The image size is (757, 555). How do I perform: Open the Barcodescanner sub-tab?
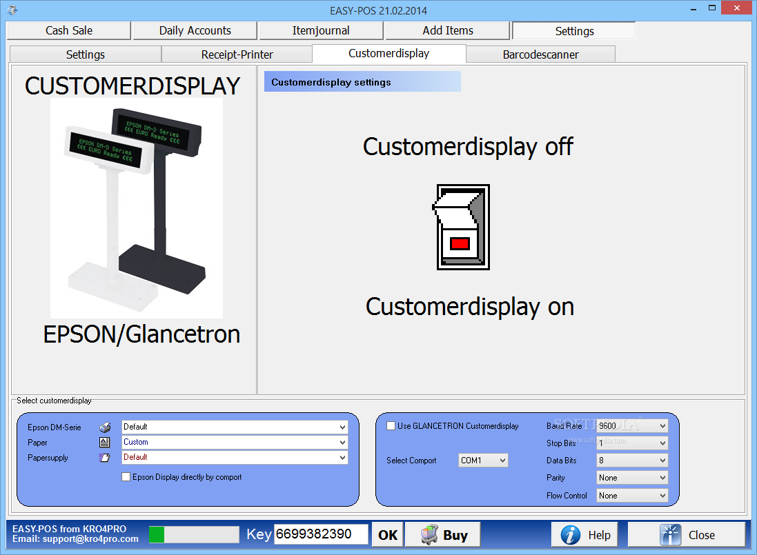541,54
